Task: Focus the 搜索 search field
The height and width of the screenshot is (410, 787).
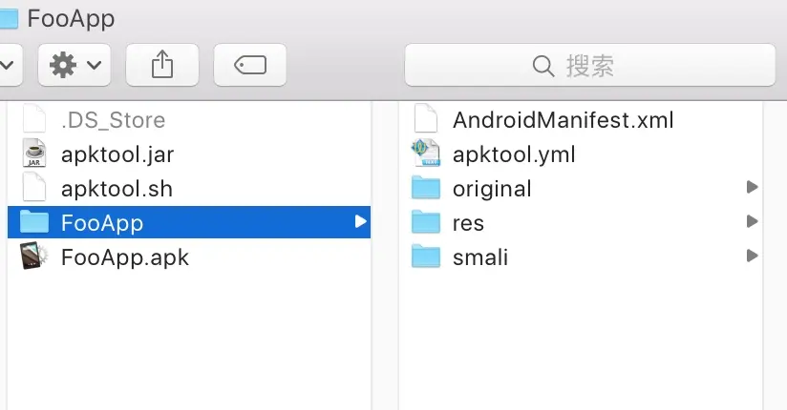Action: (x=589, y=65)
